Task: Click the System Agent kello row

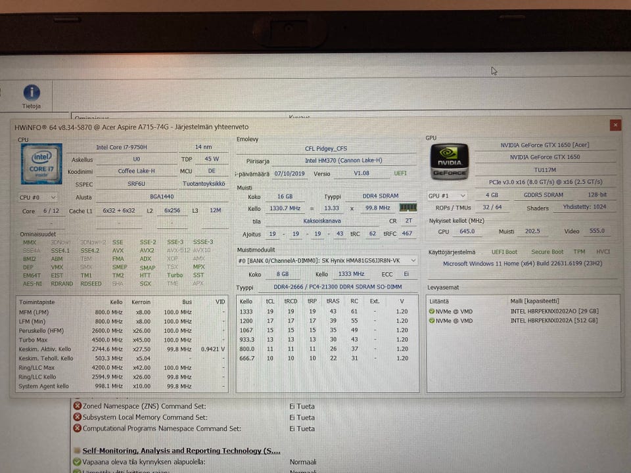Action: point(122,386)
